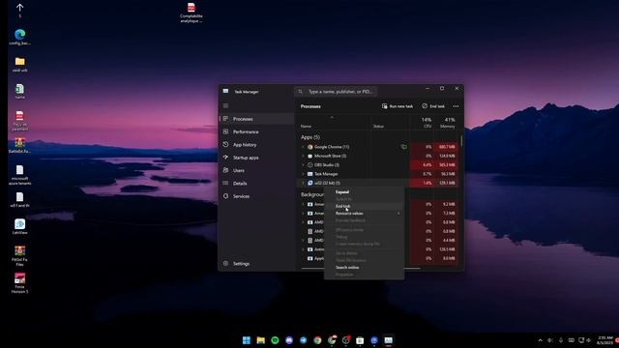Click the End task toolbar button
619x348 pixels.
(433, 106)
